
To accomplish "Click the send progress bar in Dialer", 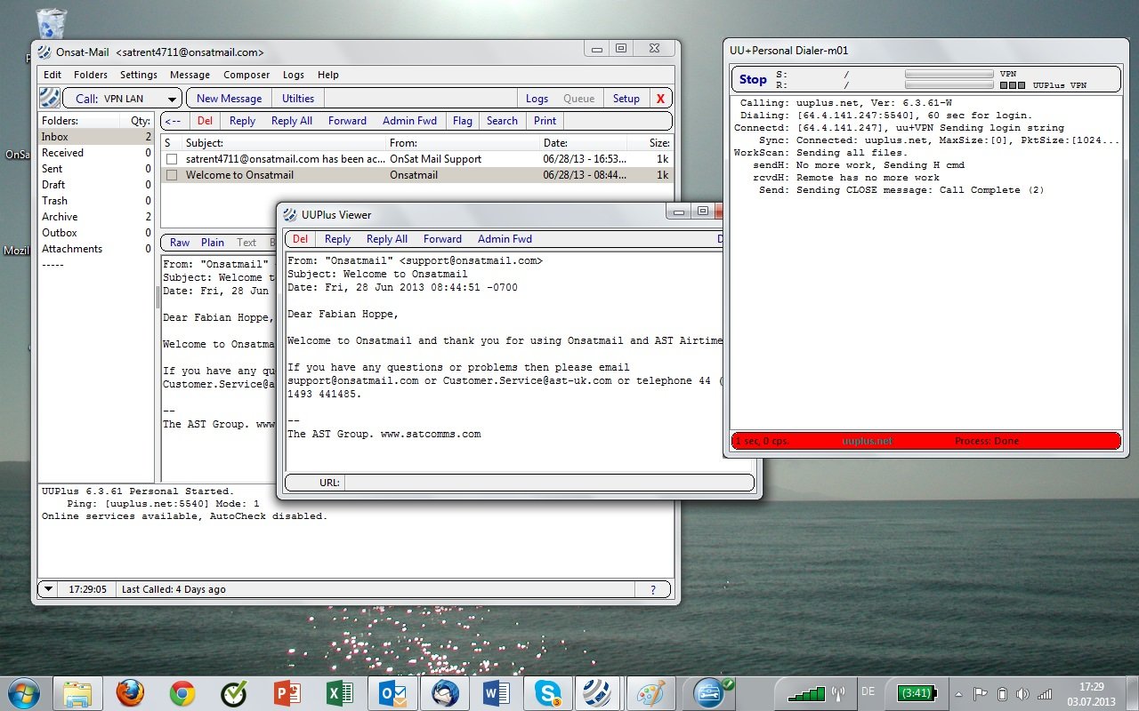I will point(949,75).
